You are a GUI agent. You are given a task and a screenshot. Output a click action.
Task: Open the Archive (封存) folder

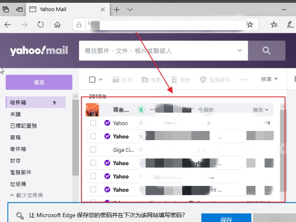click(15, 160)
